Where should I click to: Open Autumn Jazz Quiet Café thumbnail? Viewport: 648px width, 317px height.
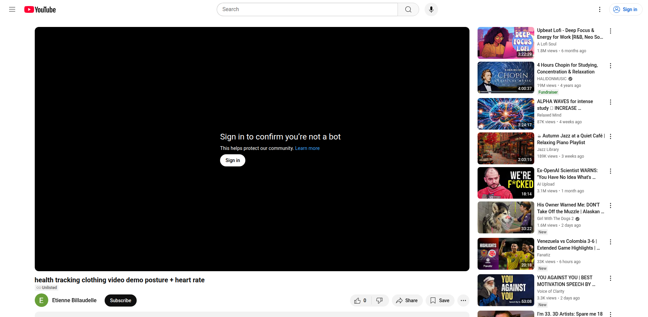click(x=506, y=148)
